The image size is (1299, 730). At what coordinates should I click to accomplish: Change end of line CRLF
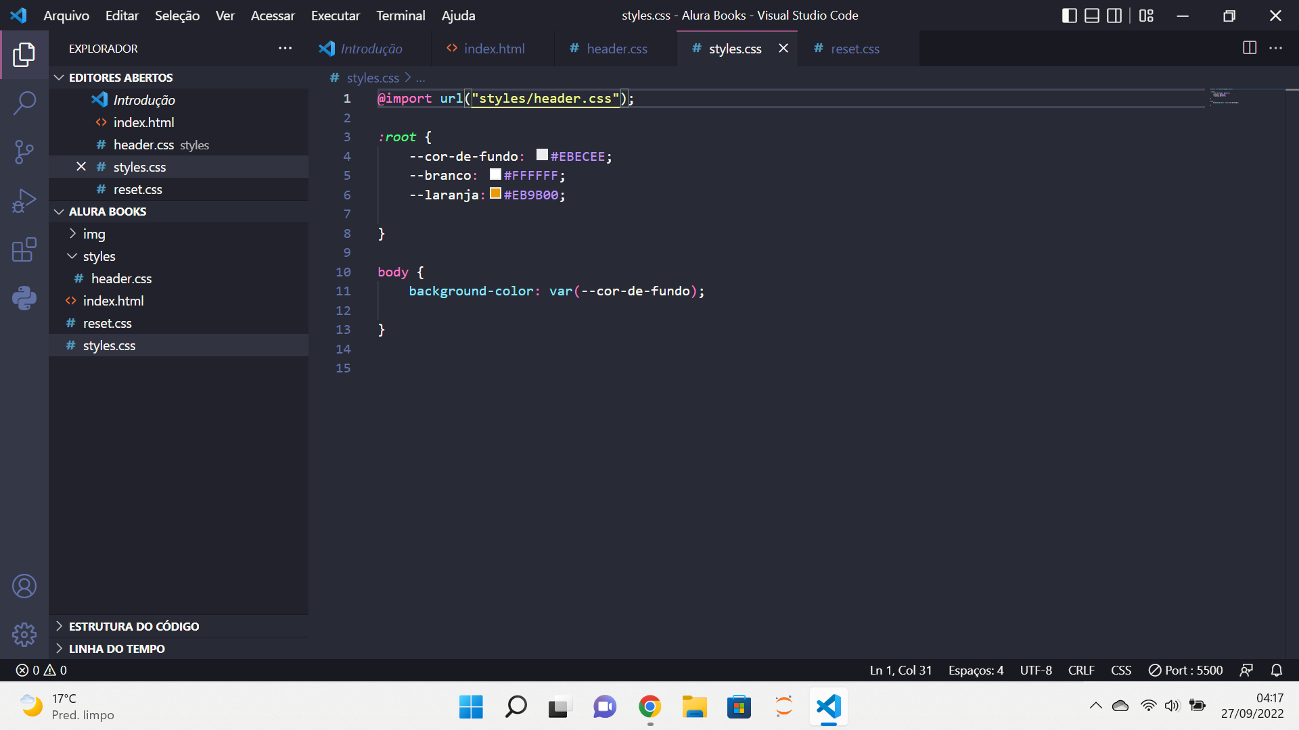[1081, 670]
